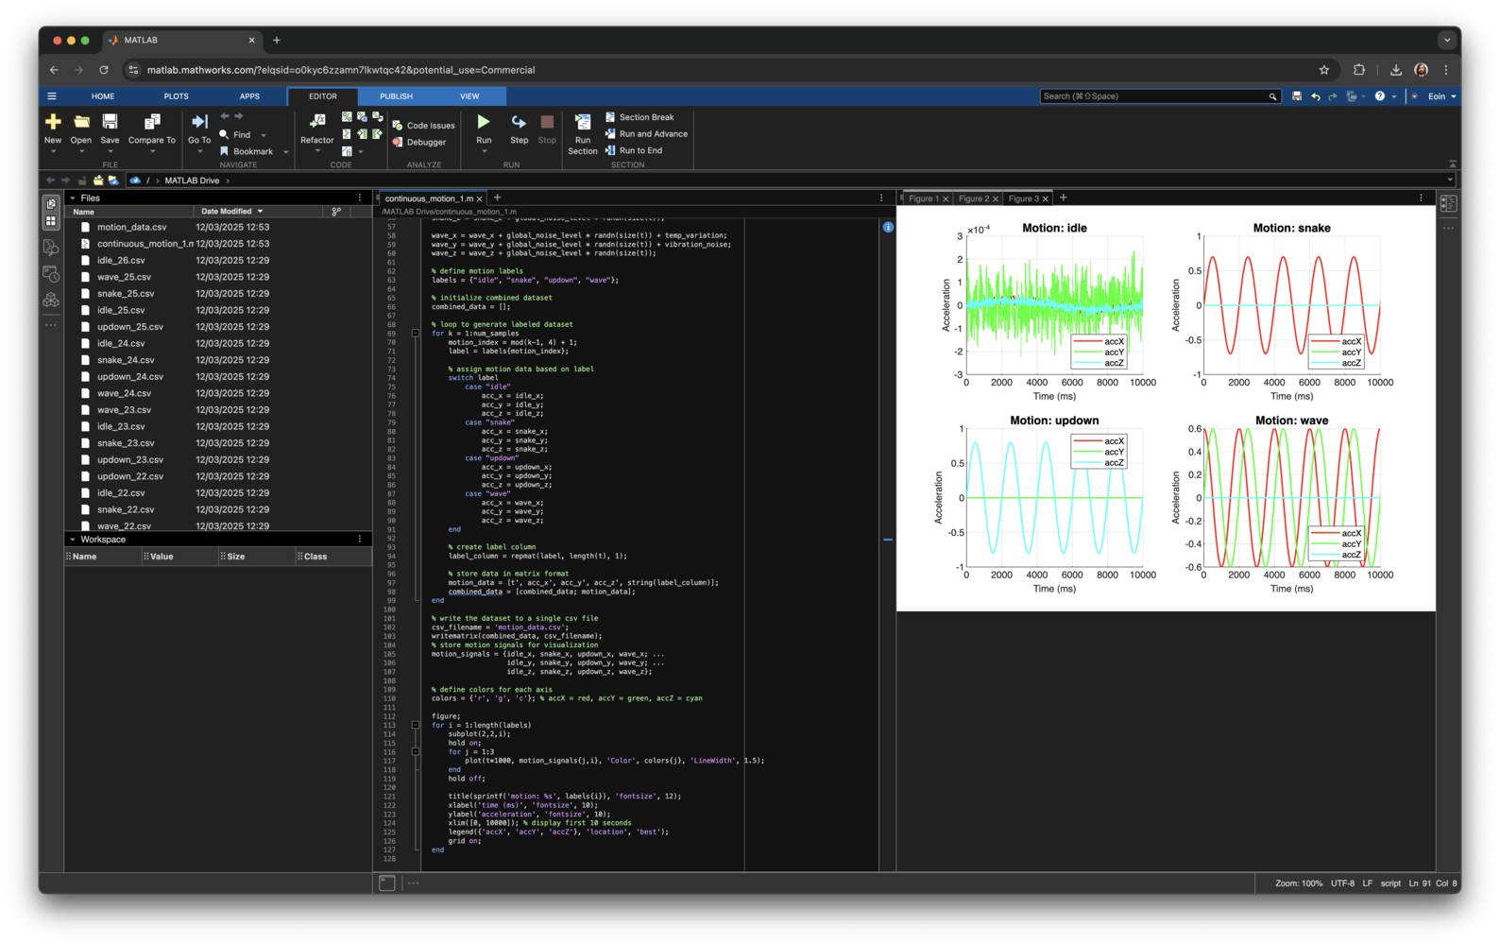Viewport: 1500px width, 945px height.
Task: Open the Refactor tool
Action: (x=317, y=122)
